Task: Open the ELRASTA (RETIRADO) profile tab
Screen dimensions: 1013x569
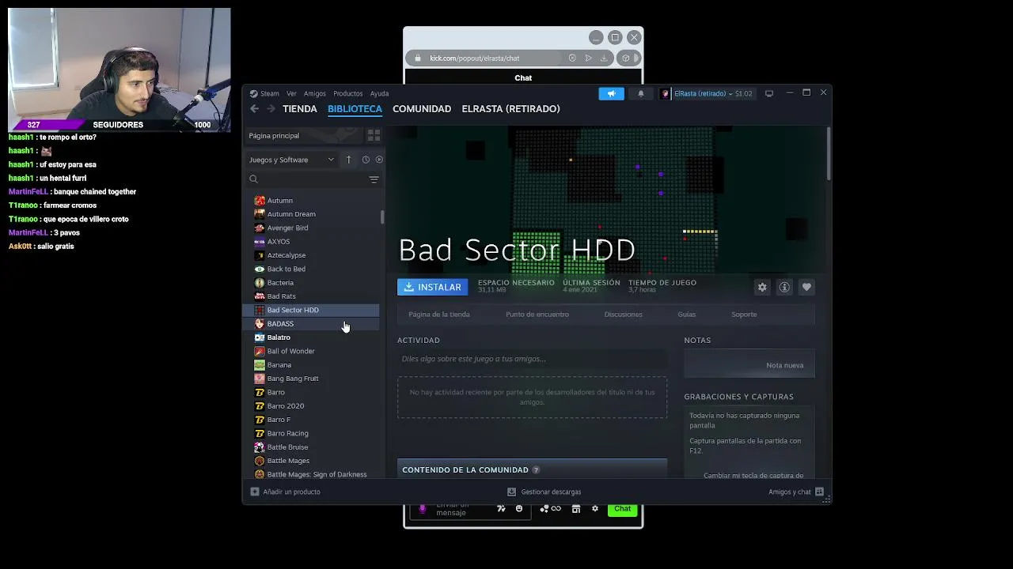Action: pyautogui.click(x=510, y=109)
